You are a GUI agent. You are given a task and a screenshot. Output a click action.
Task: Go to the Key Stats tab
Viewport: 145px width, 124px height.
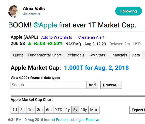click(x=97, y=55)
